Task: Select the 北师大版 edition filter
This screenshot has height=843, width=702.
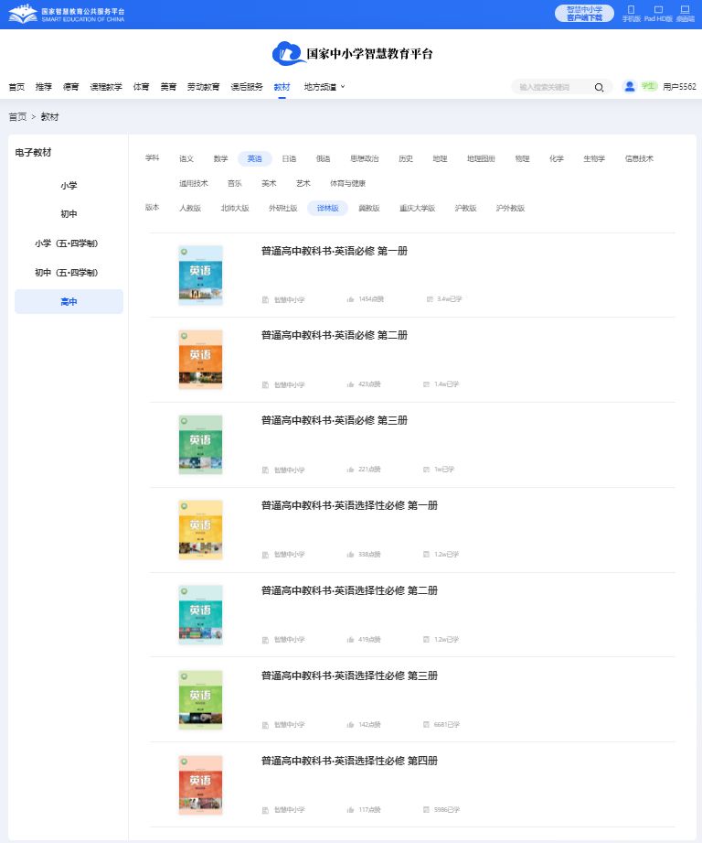Action: [234, 208]
